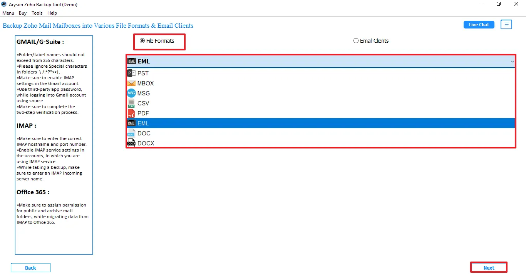Collapse the format dropdown via its arrow

(512, 62)
